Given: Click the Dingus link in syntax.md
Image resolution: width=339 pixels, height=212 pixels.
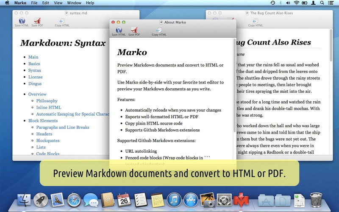Looking at the screenshot, I should pyautogui.click(x=35, y=84).
